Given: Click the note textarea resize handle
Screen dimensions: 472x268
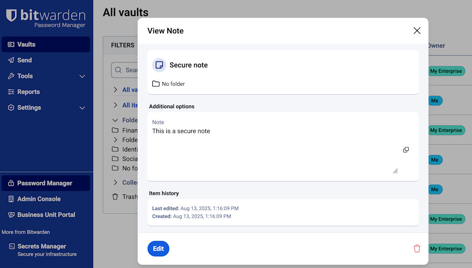Looking at the screenshot, I should pos(395,171).
